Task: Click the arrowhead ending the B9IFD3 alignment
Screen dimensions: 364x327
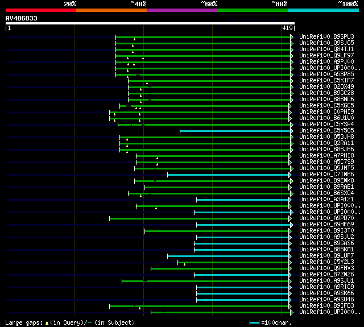Action: [x=290, y=306]
